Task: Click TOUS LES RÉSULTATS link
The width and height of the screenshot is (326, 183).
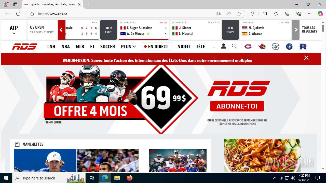Action: 309,29
